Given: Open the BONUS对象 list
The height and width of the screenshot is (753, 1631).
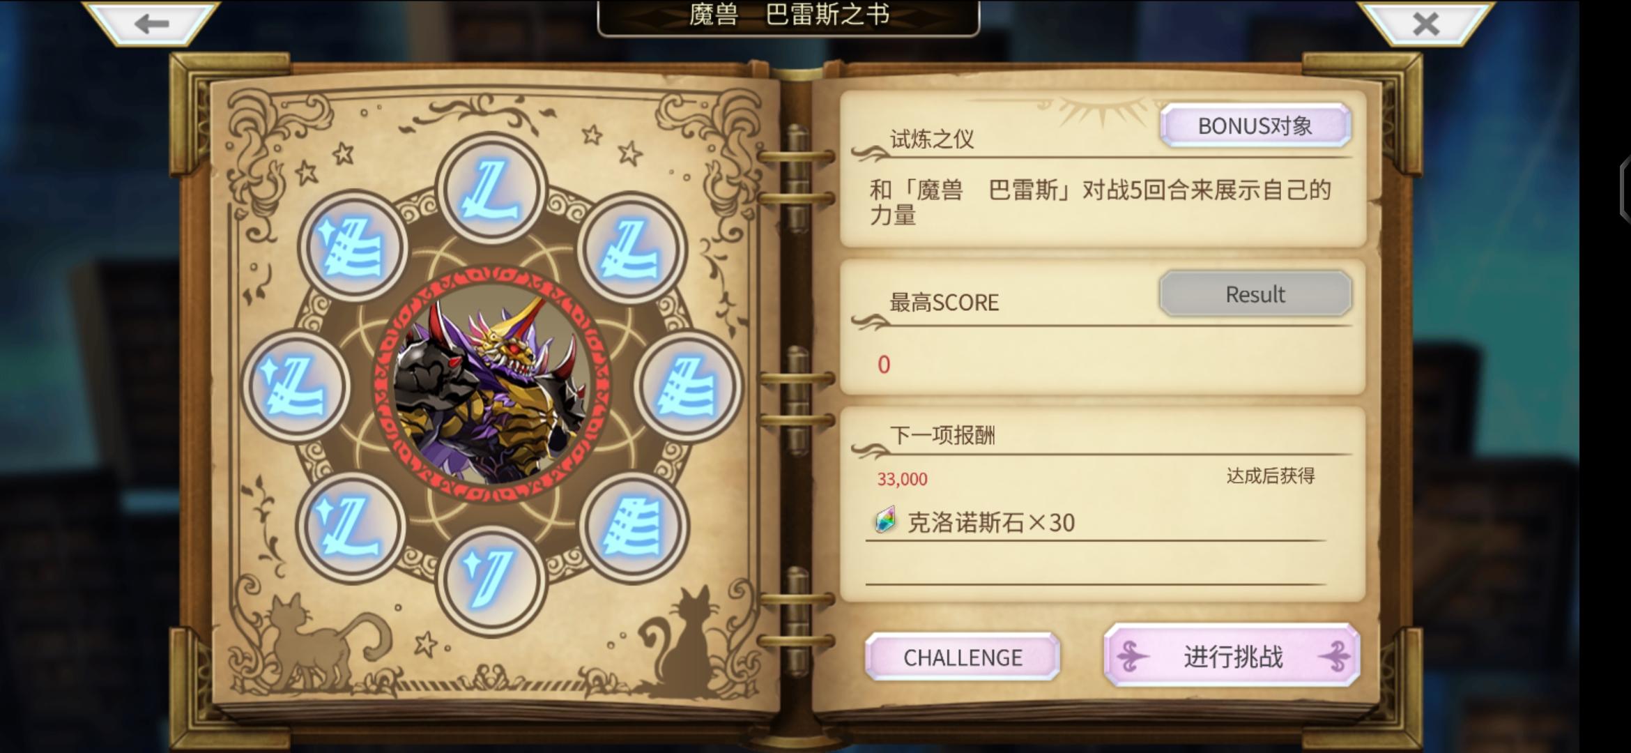Looking at the screenshot, I should (x=1255, y=126).
